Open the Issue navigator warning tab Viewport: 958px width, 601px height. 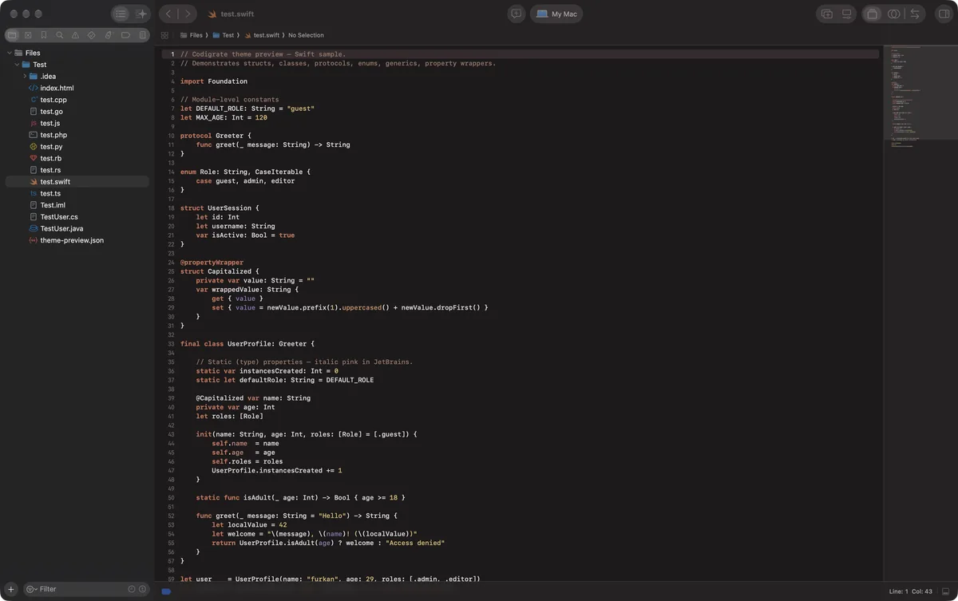tap(76, 35)
